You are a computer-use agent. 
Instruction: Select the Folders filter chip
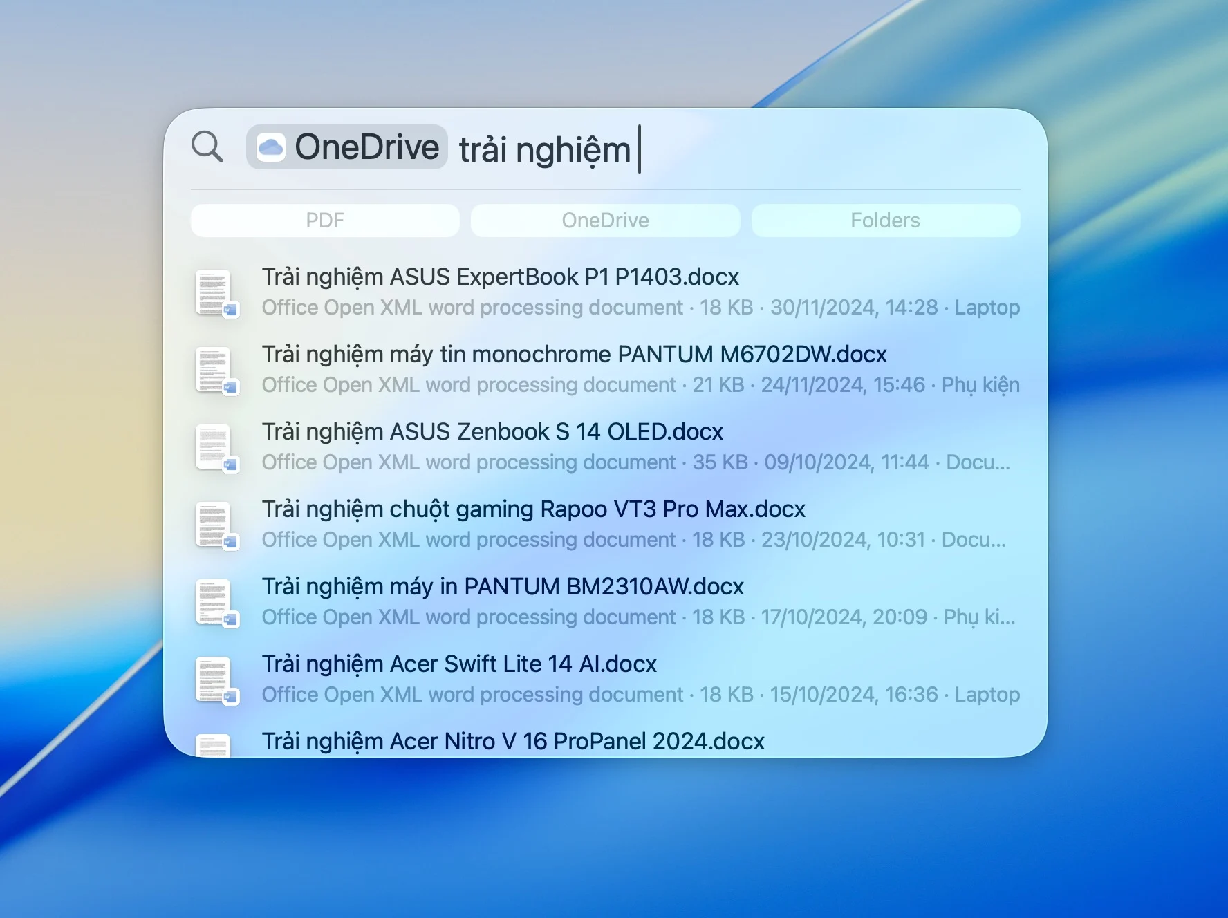pos(886,221)
